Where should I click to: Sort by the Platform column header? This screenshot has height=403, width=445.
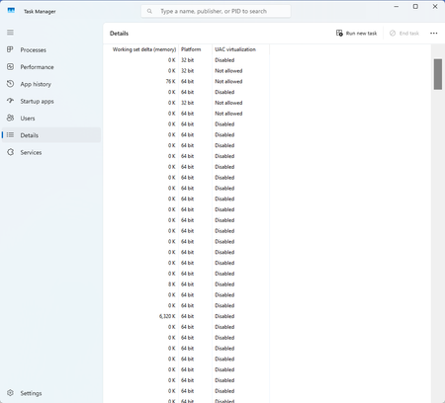195,49
